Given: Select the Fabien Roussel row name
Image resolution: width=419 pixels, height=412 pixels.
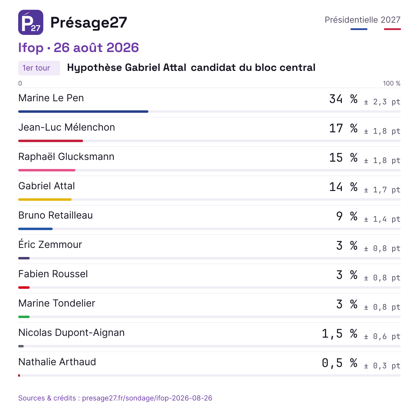Looking at the screenshot, I should tap(53, 274).
